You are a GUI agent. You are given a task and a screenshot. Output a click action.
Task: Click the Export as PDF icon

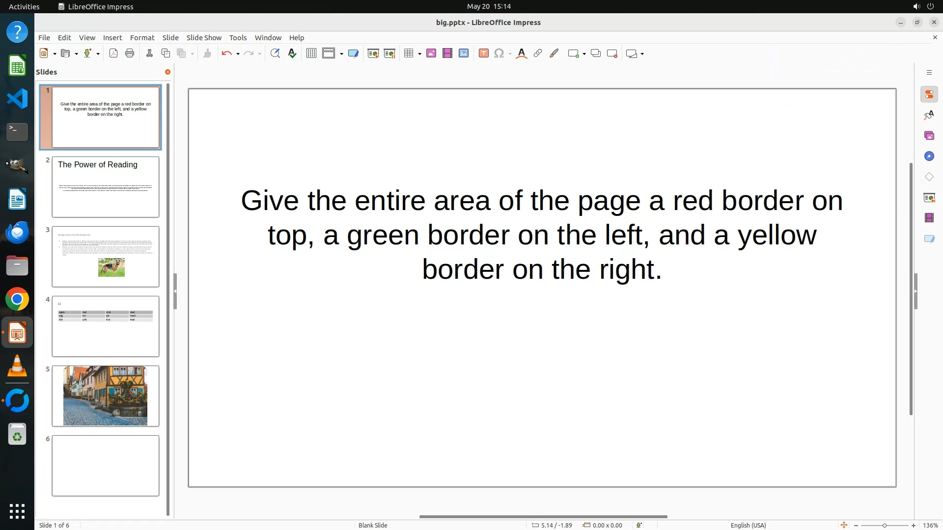[x=113, y=53]
